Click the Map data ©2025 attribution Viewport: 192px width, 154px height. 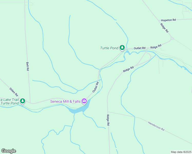(181, 152)
